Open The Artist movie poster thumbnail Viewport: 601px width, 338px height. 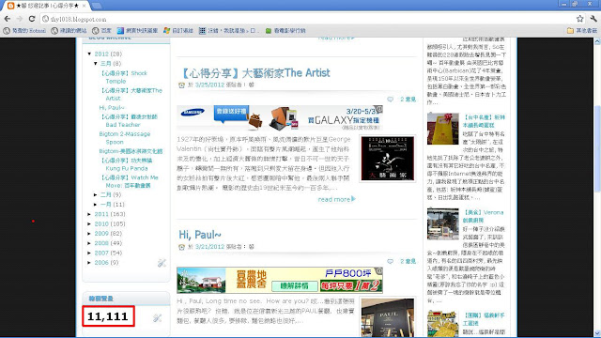click(388, 159)
